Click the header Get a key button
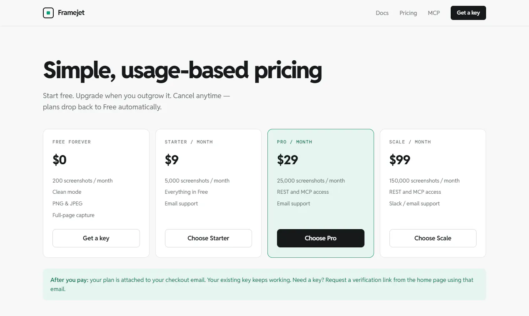This screenshot has height=316, width=529. click(468, 13)
